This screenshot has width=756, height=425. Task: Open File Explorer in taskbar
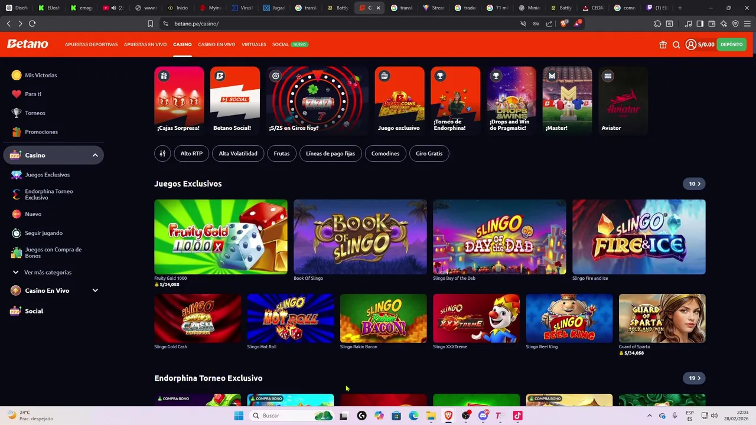[x=431, y=416]
